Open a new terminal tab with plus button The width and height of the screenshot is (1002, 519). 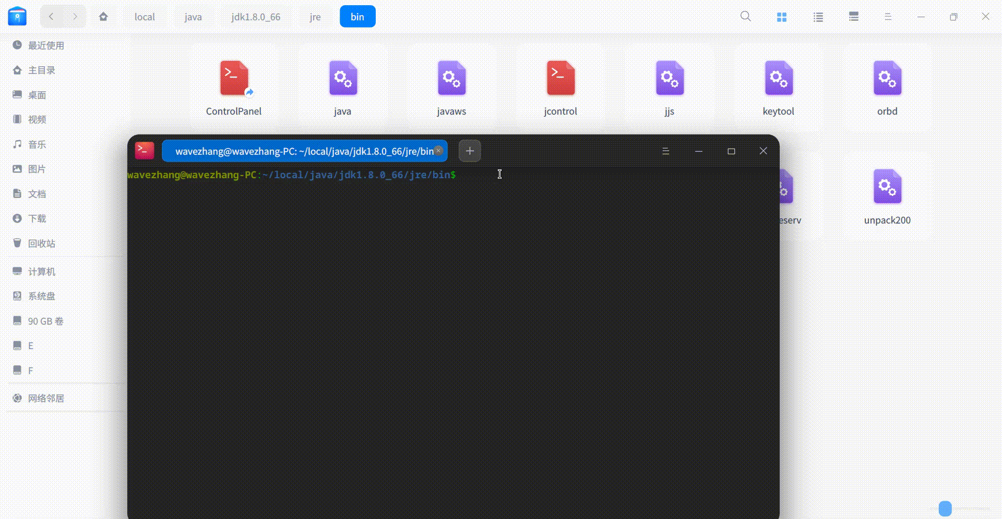[x=469, y=151]
